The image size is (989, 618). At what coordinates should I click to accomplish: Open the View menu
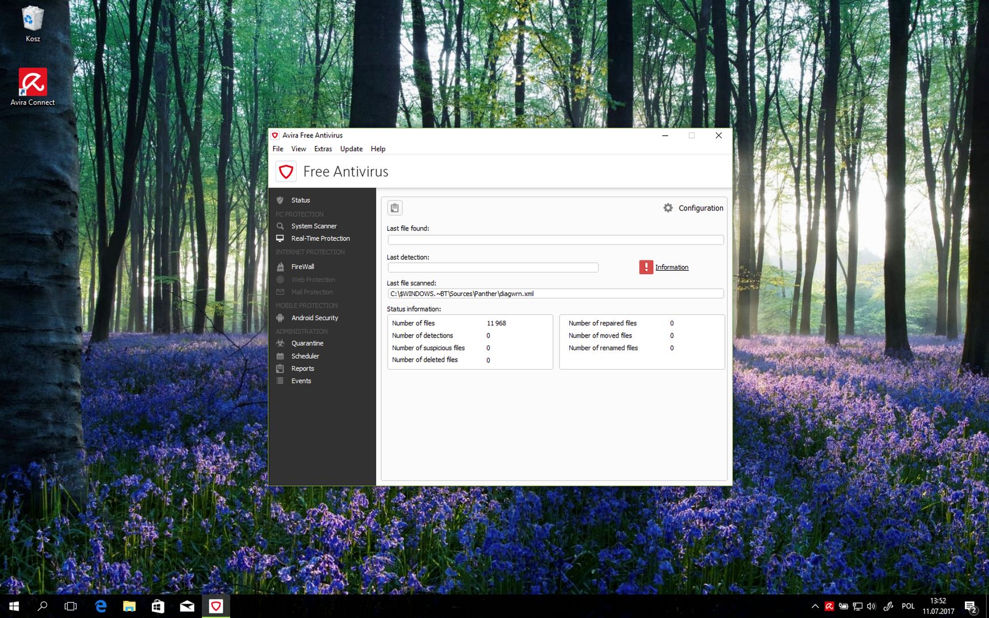point(298,149)
